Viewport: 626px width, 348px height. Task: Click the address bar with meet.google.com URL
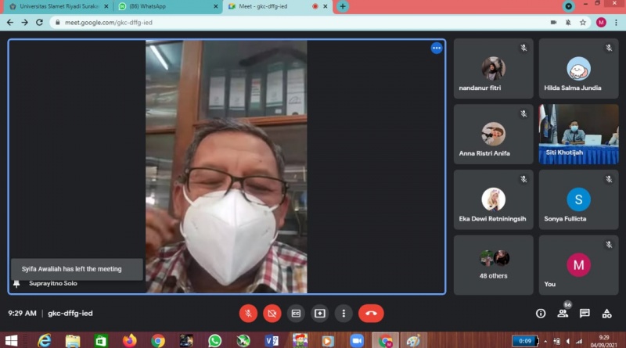coord(297,23)
